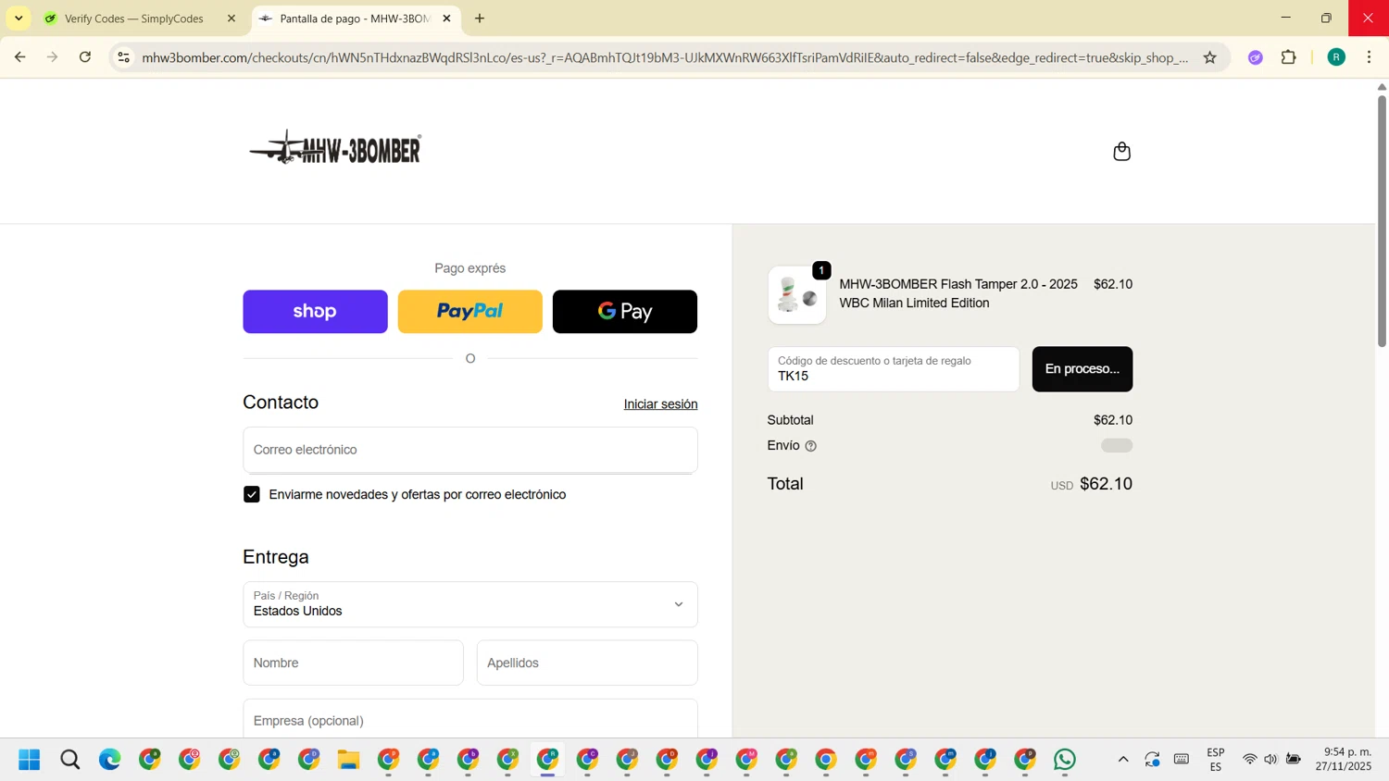Select the Pantalla de pago tab
Screen dimensions: 1389x781
(355, 19)
